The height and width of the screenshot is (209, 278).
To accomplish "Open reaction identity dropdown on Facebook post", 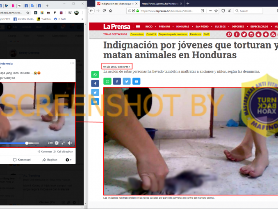I will pos(68,160).
